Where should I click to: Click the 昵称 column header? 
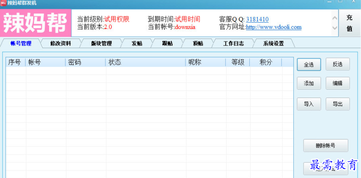(205, 62)
